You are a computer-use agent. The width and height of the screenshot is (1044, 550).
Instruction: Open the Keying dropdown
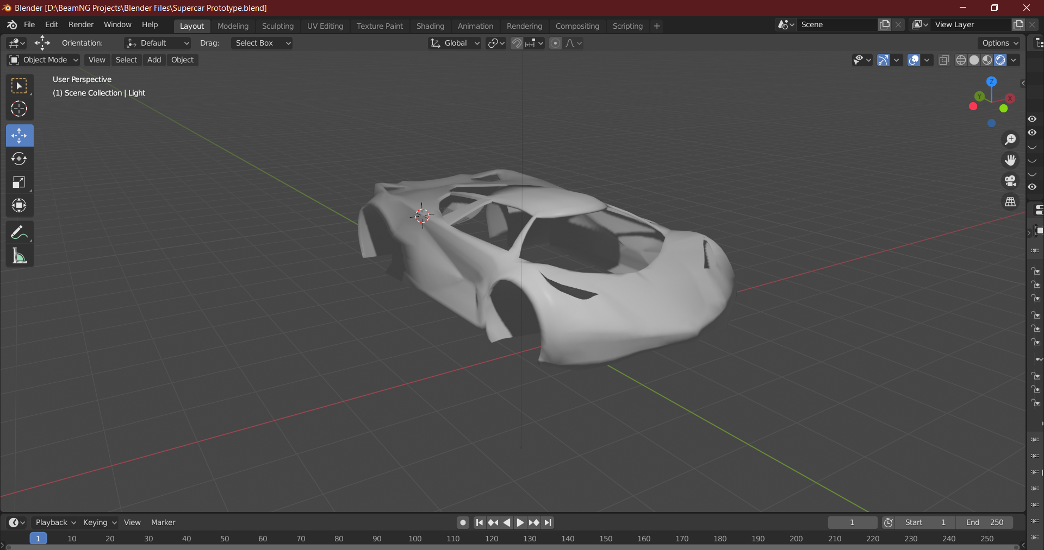tap(99, 522)
